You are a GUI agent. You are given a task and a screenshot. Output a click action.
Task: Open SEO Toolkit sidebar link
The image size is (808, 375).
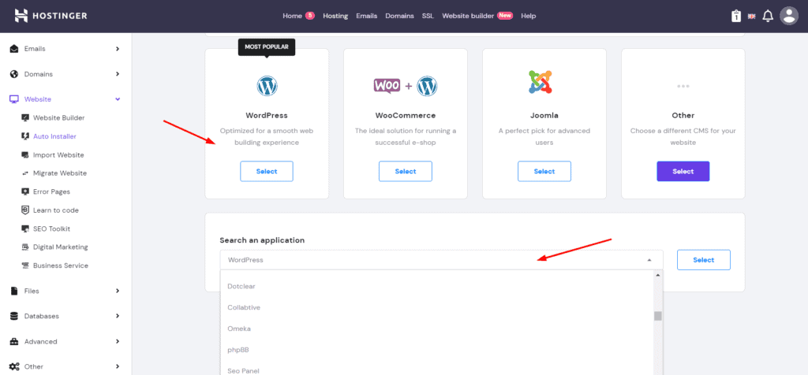51,228
